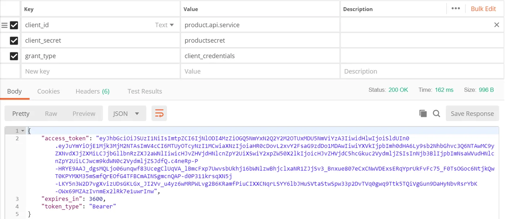The width and height of the screenshot is (505, 219).
Task: Open the Headers (6) tab
Action: click(x=92, y=91)
